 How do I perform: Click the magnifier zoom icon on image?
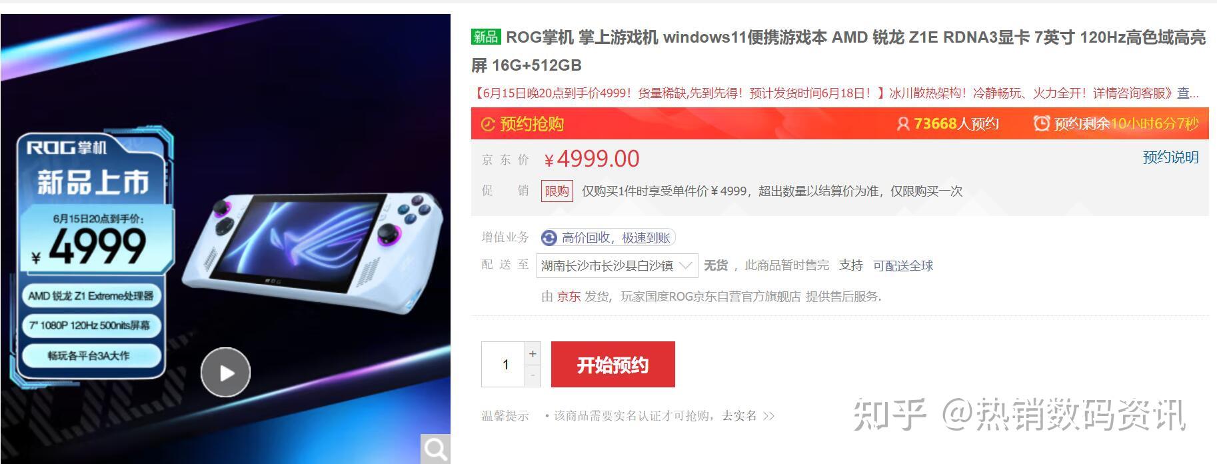pyautogui.click(x=436, y=449)
